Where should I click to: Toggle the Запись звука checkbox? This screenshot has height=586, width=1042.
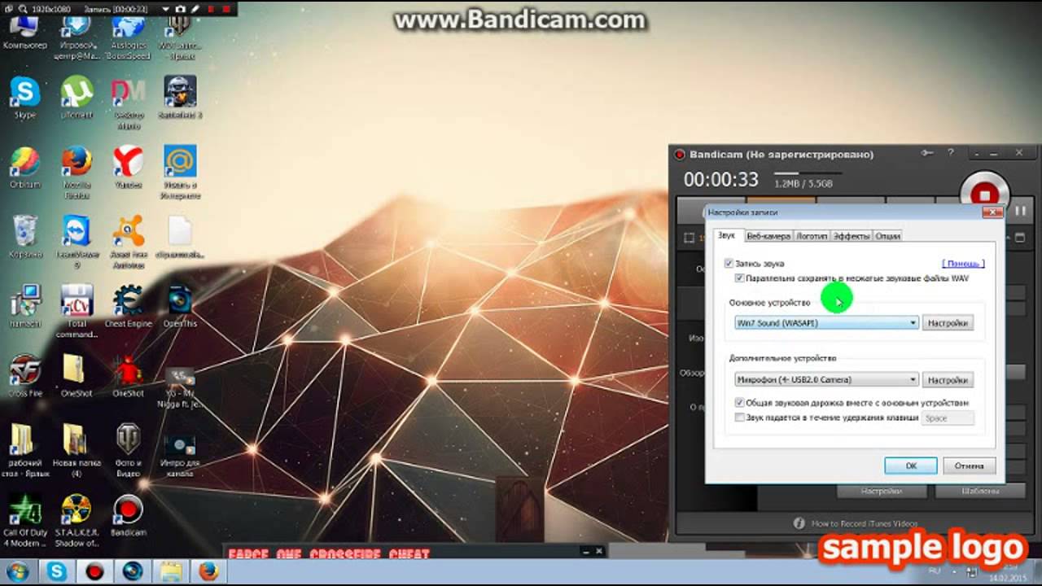pyautogui.click(x=729, y=264)
